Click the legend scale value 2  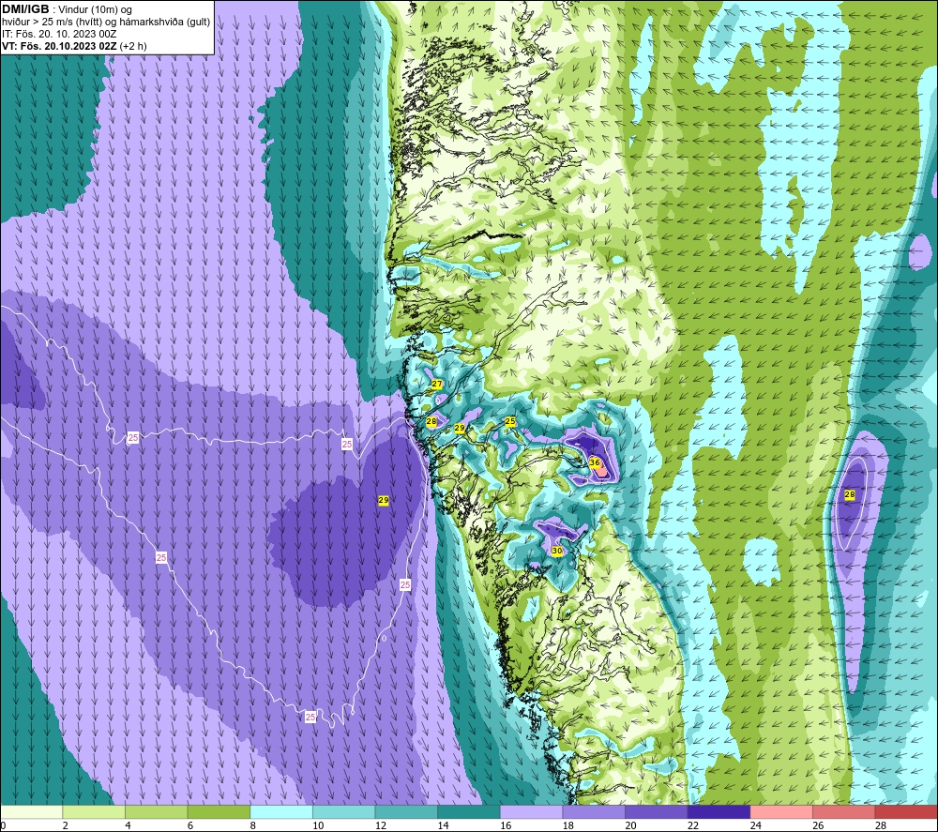point(65,825)
